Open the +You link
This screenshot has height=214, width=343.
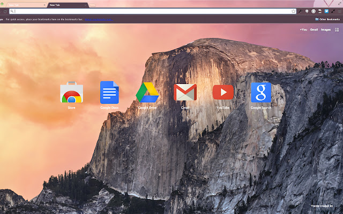coord(303,30)
